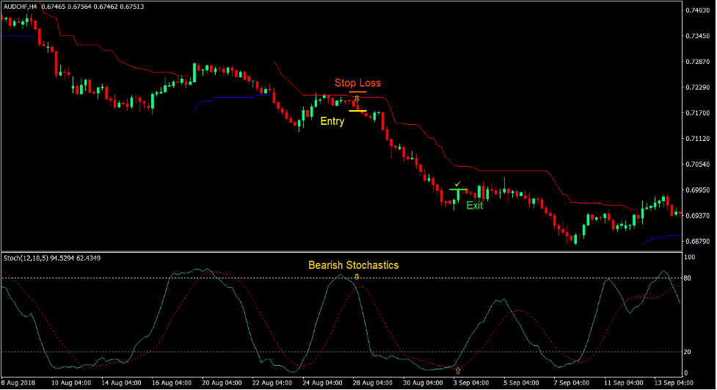This screenshot has width=717, height=390.
Task: Click the 8 Aug 2018 date label
Action: (x=19, y=383)
